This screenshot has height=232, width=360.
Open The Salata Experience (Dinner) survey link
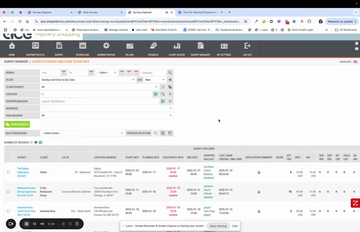tap(23, 172)
